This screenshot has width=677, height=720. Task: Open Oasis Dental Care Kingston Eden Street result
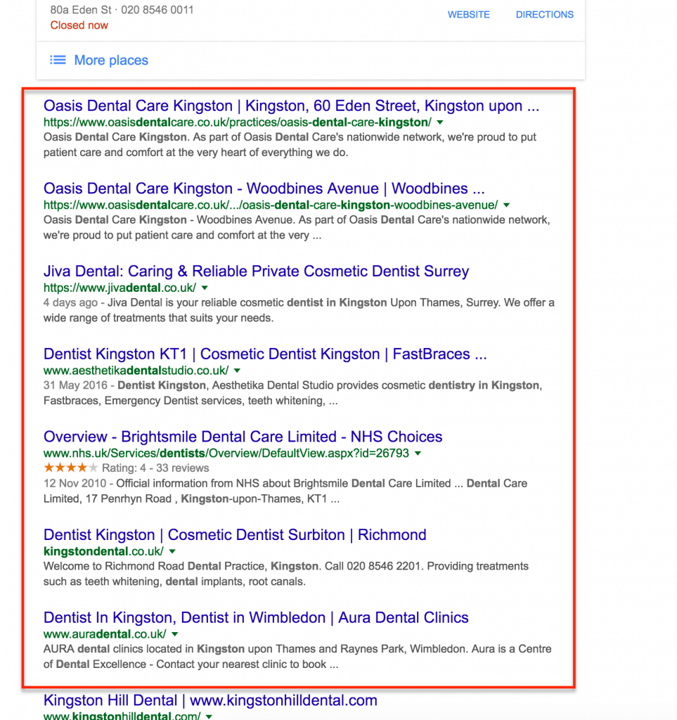coord(292,105)
